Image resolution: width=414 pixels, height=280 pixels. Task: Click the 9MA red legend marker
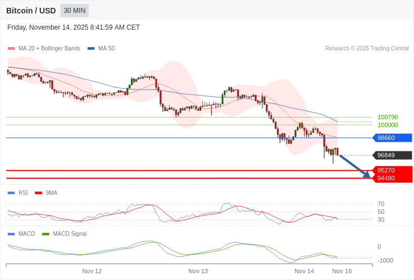click(x=38, y=193)
